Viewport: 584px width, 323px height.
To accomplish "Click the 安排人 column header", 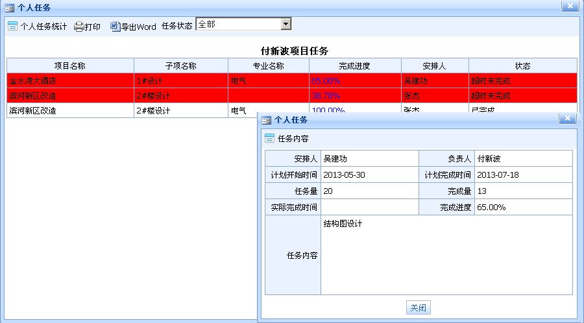I will [x=434, y=66].
